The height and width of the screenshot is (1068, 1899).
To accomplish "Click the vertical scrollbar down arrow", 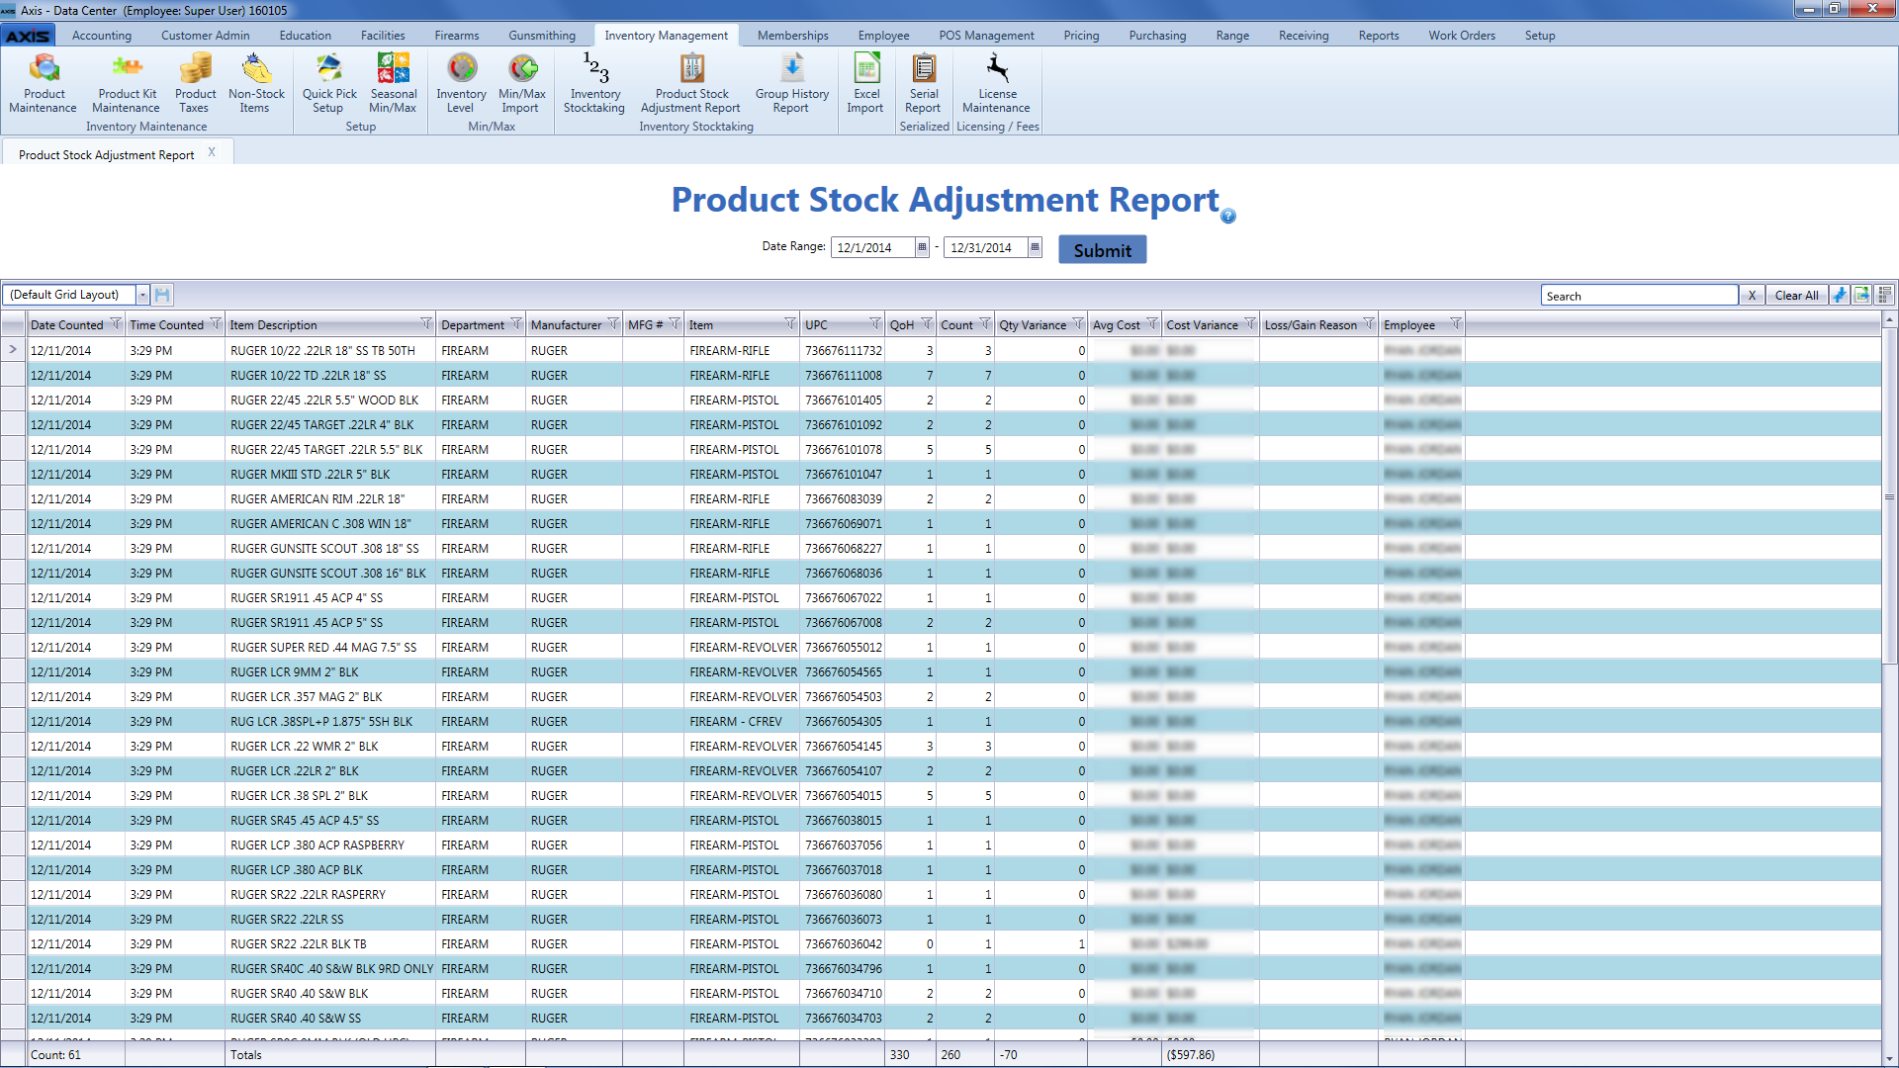I will point(1889,1057).
